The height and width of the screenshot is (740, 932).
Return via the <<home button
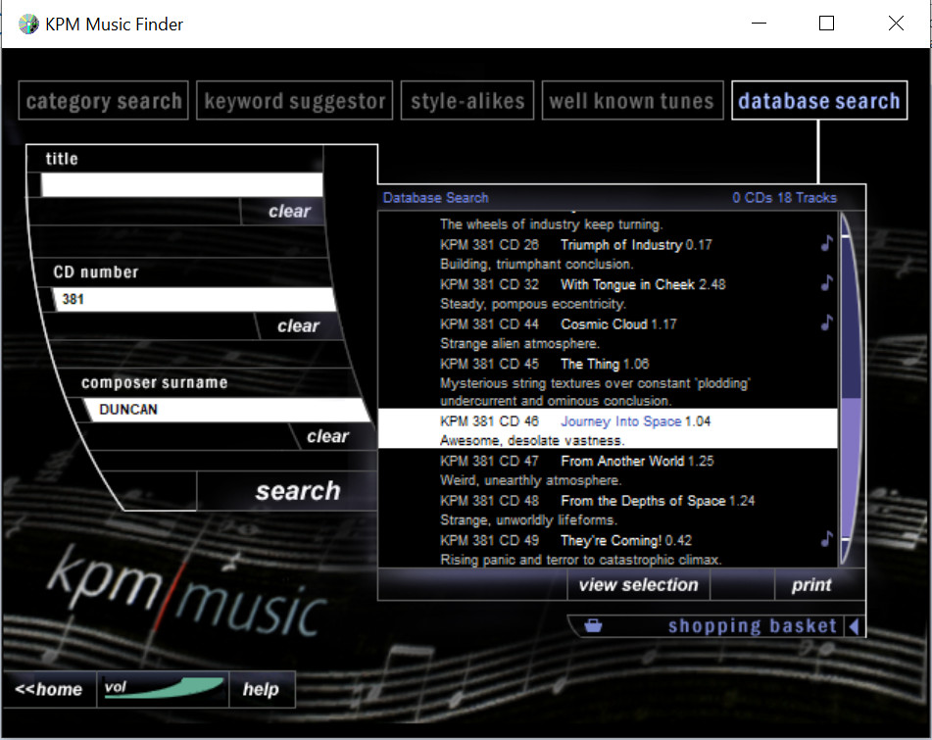[x=49, y=689]
